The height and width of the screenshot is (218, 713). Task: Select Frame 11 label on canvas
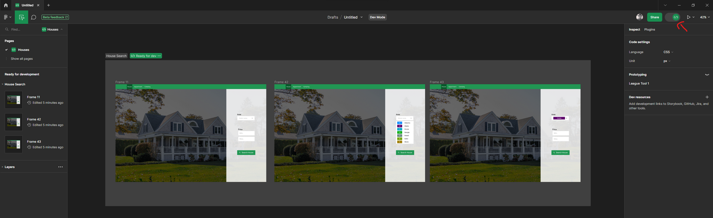click(x=122, y=82)
